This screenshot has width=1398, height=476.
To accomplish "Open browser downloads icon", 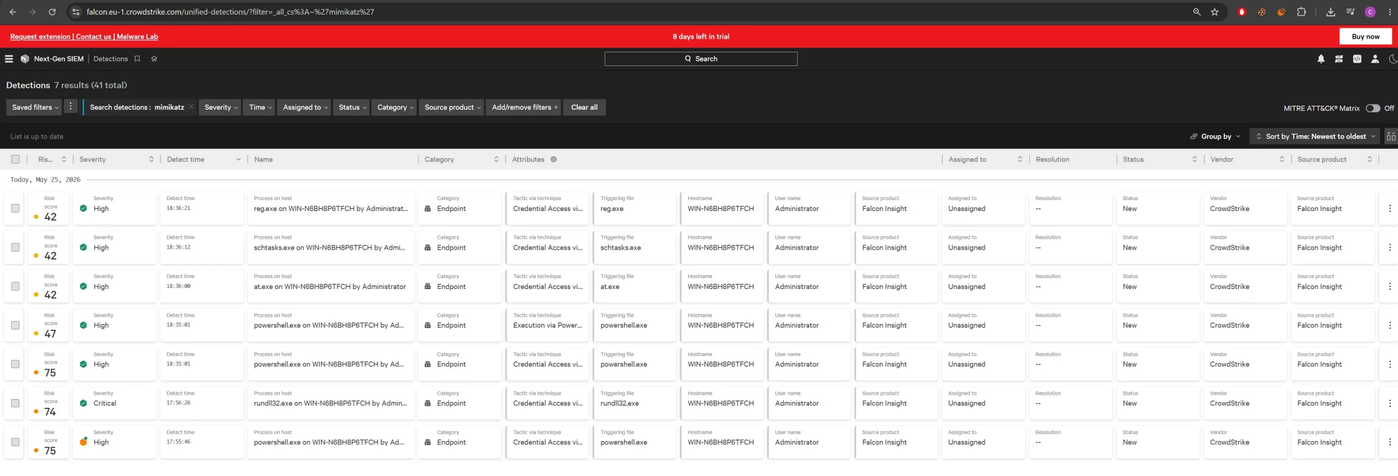I will [x=1330, y=11].
